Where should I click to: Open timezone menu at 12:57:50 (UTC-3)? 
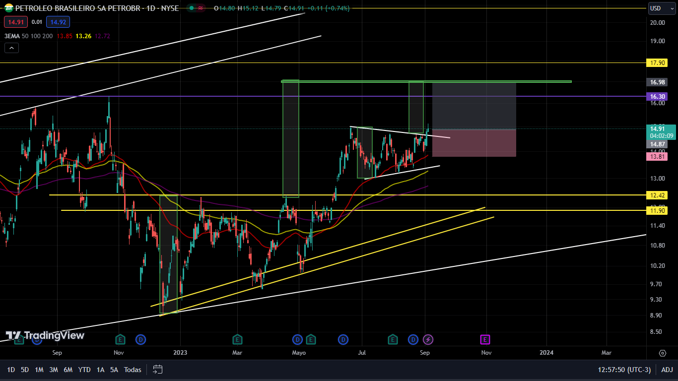click(624, 370)
